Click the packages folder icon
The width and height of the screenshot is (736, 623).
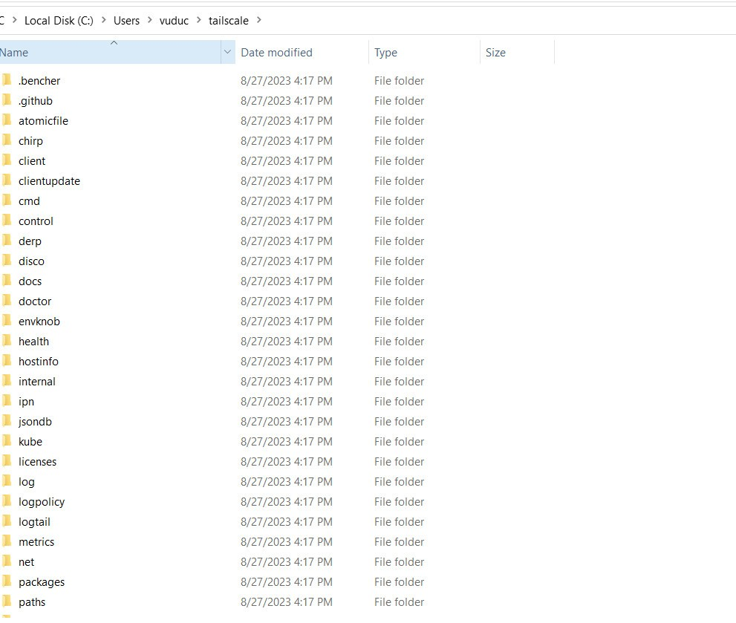click(7, 581)
